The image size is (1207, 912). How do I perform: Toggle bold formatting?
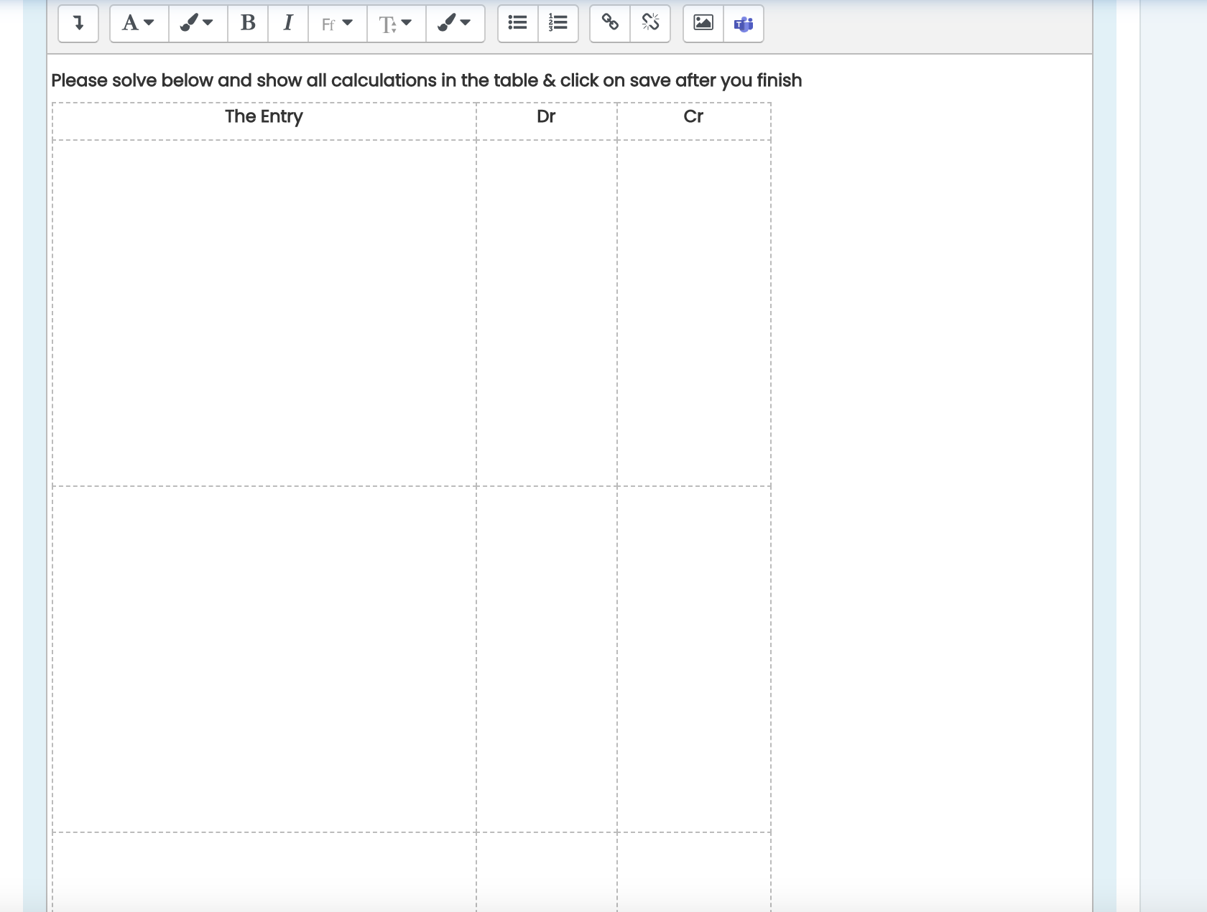click(248, 23)
